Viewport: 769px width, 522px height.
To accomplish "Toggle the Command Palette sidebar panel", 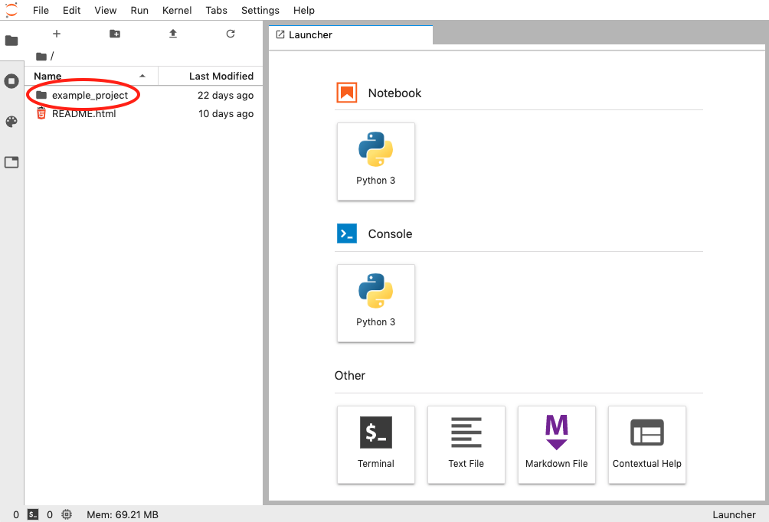I will [x=11, y=122].
